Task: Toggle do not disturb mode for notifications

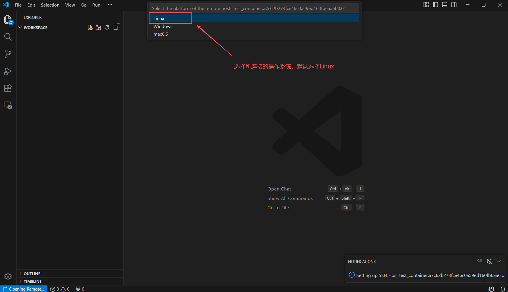Action: pyautogui.click(x=489, y=261)
